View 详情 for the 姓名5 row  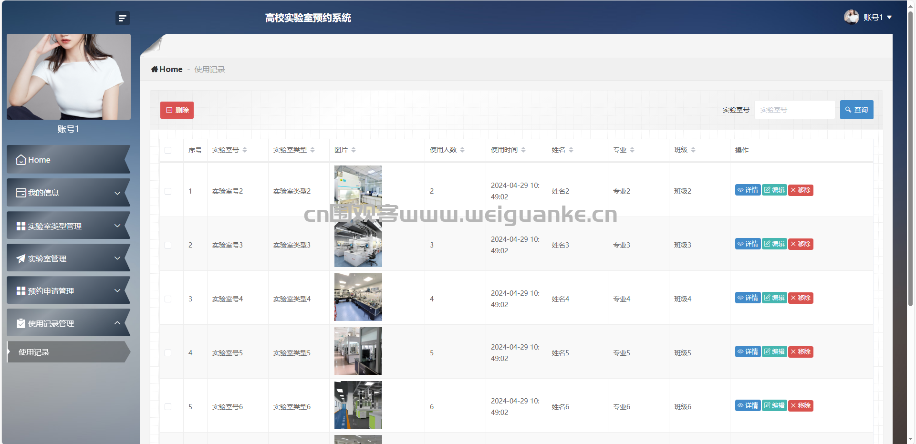click(748, 351)
